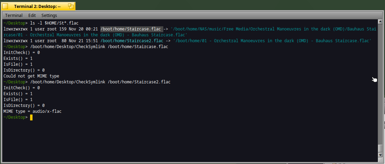Click the 'Terminal 2: Desktop: --' title tab
The image size is (385, 164).
pyautogui.click(x=37, y=6)
